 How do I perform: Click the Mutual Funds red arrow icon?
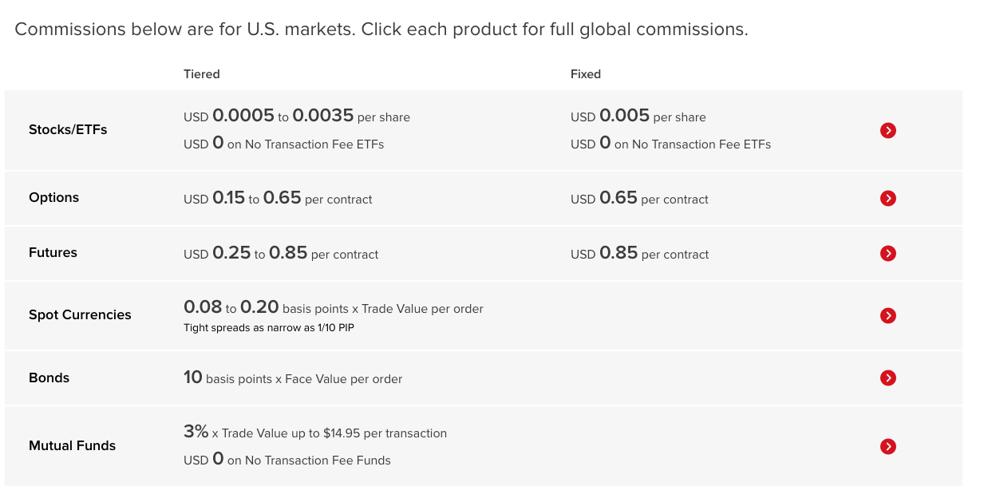click(x=887, y=446)
